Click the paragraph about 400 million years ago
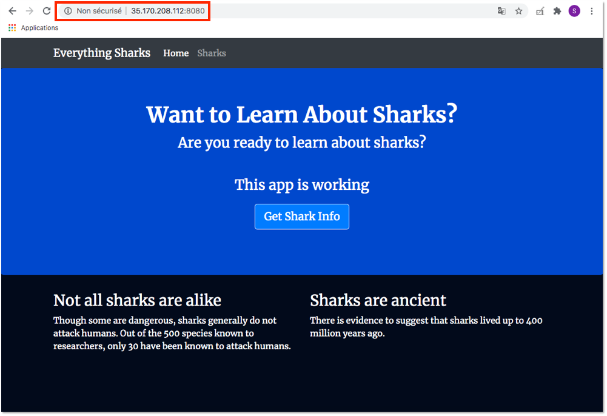This screenshot has height=416, width=607. pyautogui.click(x=426, y=327)
